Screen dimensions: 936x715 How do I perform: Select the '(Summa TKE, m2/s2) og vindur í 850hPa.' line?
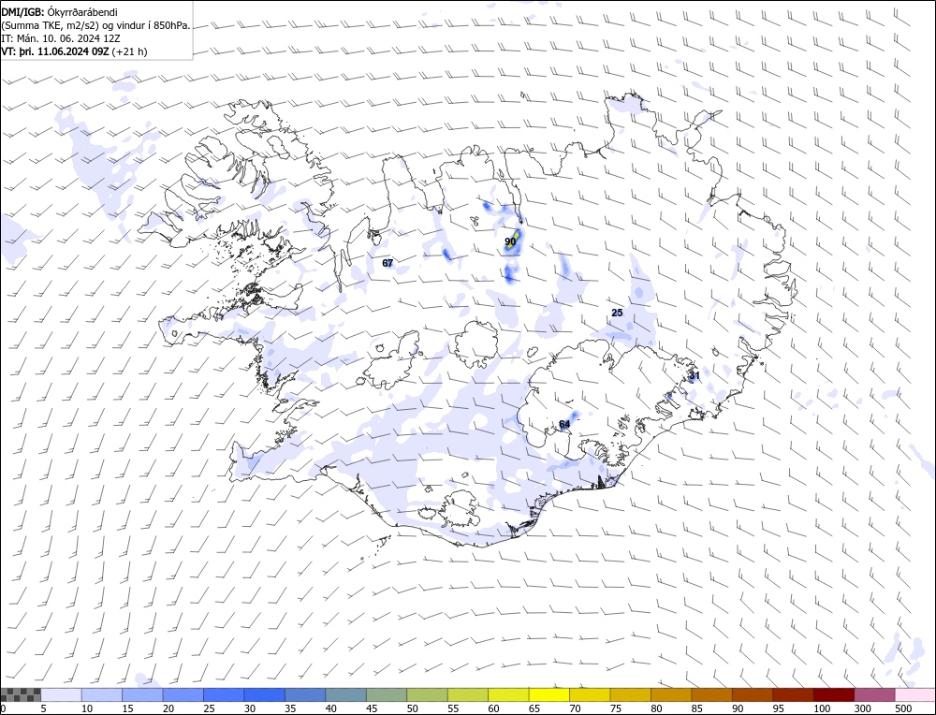tap(96, 25)
